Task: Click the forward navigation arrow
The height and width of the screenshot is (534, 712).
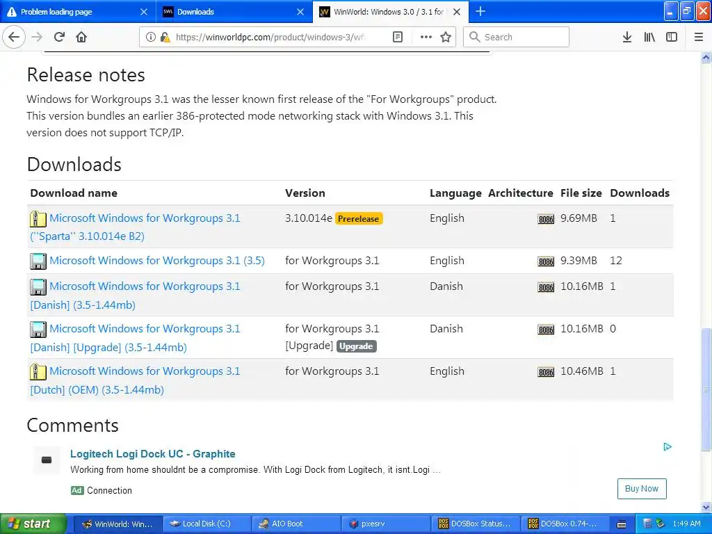Action: tap(37, 37)
